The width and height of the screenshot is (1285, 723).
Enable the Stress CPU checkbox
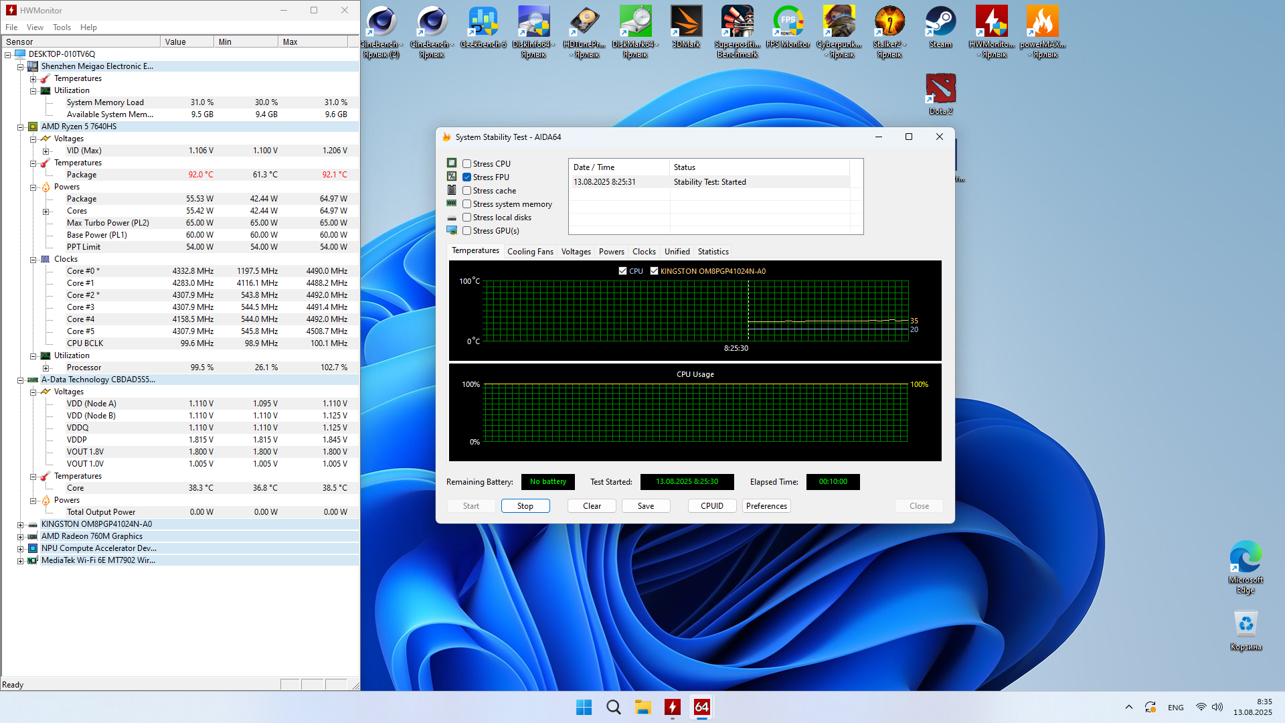pyautogui.click(x=466, y=164)
